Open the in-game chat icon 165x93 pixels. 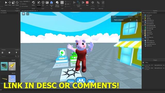28,14
